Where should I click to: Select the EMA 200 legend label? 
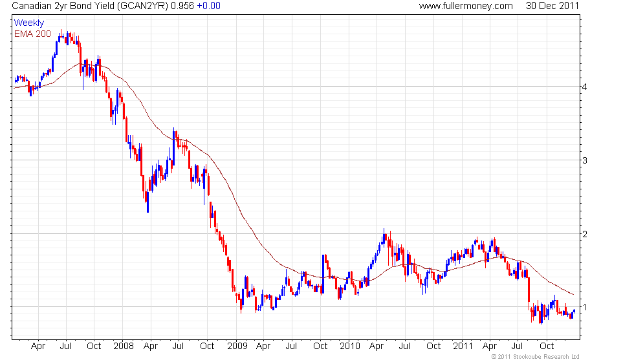click(32, 34)
